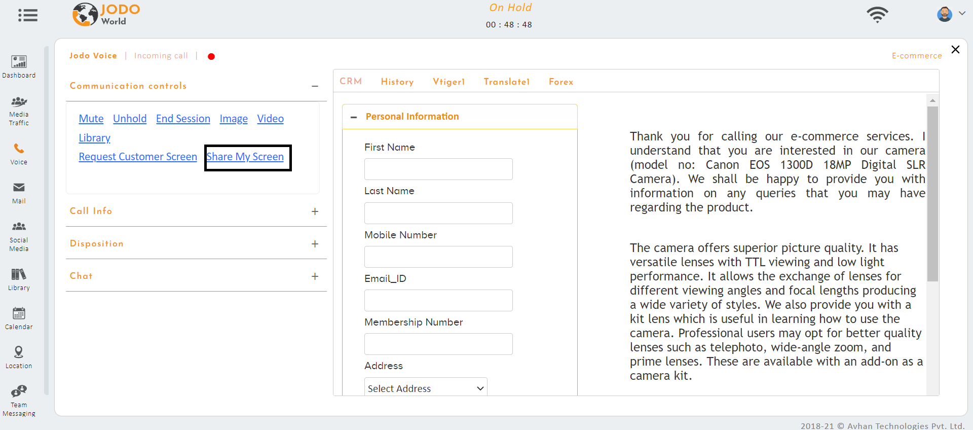Click the Library link in controls

click(94, 138)
